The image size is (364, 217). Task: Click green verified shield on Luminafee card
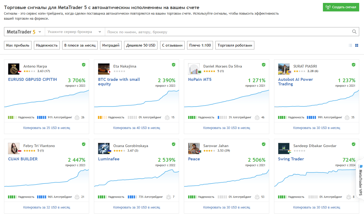(173, 144)
